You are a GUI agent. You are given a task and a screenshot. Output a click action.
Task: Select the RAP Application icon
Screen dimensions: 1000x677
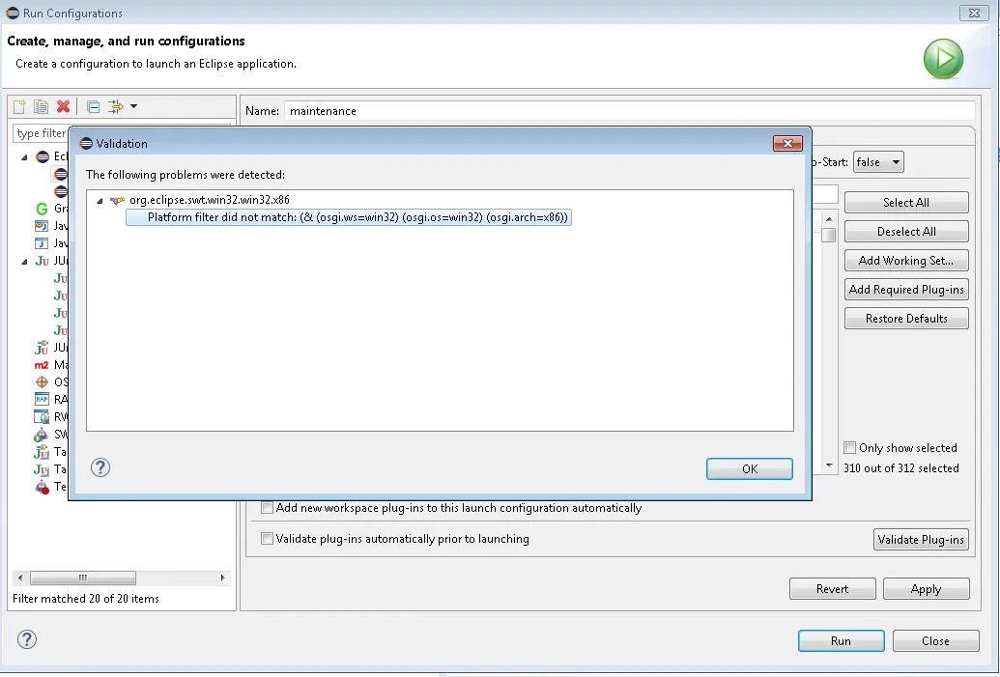[x=42, y=400]
